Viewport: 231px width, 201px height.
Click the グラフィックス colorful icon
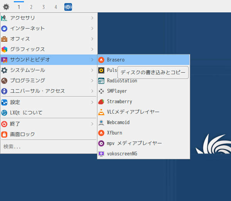4,49
